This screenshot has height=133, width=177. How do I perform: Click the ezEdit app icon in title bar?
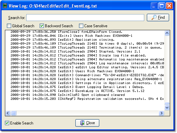(5, 6)
